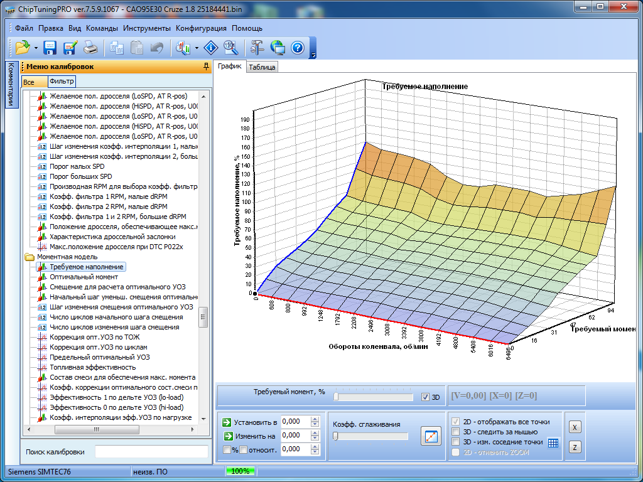Click the blue grid icon near neighbor points
Viewport: 643px width, 482px height.
[x=553, y=442]
